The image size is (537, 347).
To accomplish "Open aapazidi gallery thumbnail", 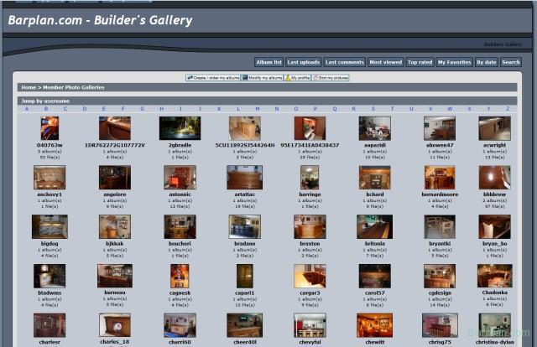I will coord(375,128).
